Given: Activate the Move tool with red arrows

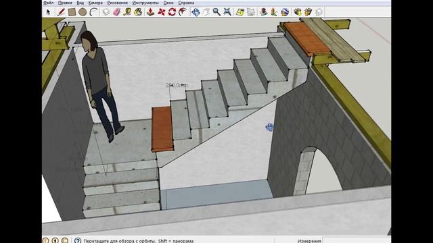Looking at the screenshot, I should tap(161, 12).
